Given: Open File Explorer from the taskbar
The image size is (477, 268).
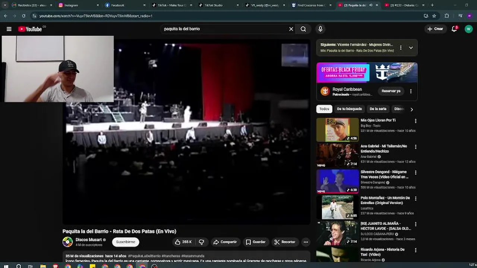Looking at the screenshot, I should [43, 266].
